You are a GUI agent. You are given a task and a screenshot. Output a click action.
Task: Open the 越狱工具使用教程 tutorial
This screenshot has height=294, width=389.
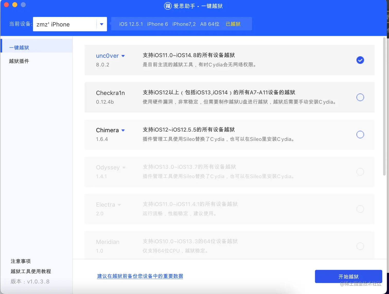(x=30, y=271)
